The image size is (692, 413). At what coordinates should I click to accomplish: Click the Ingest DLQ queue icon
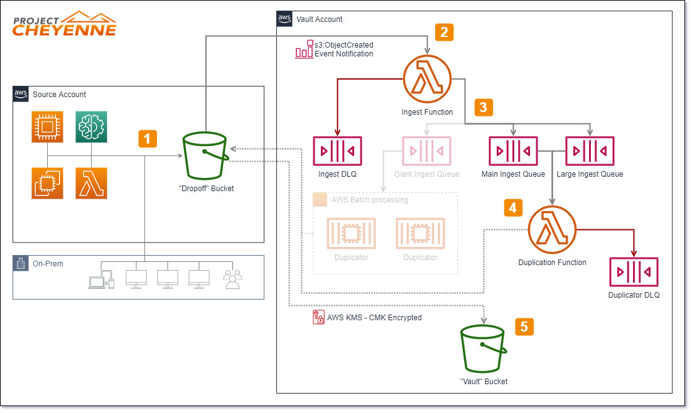(338, 151)
